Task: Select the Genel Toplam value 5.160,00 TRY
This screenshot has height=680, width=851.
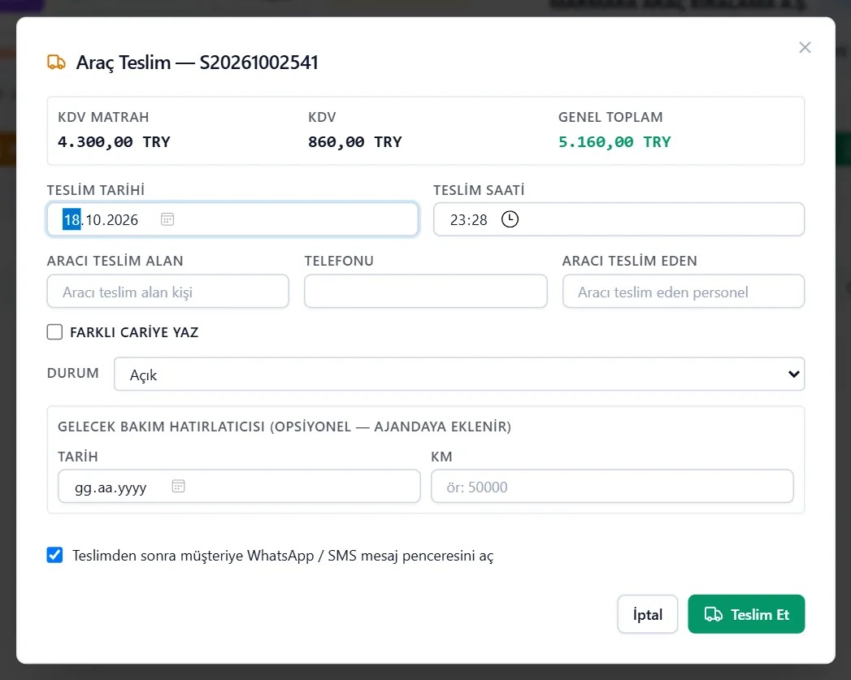Action: click(614, 142)
